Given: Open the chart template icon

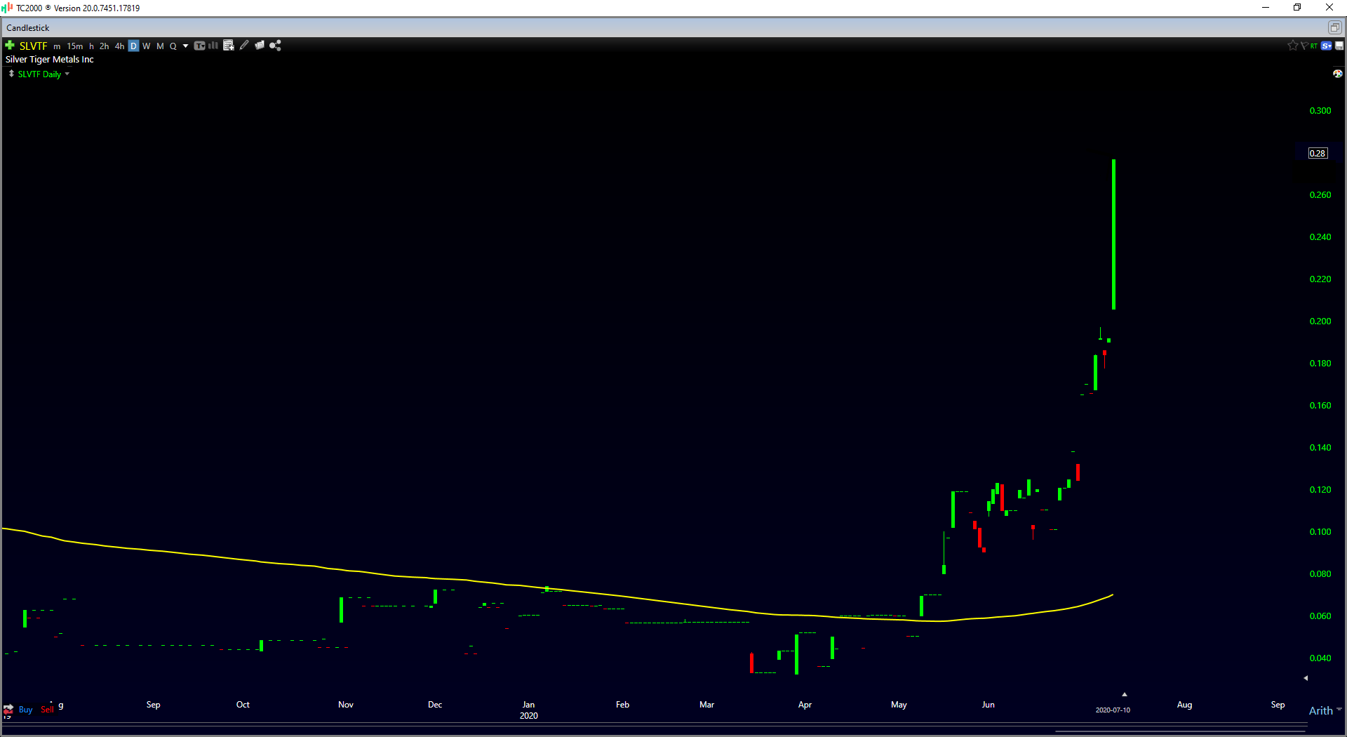Looking at the screenshot, I should click(x=200, y=45).
